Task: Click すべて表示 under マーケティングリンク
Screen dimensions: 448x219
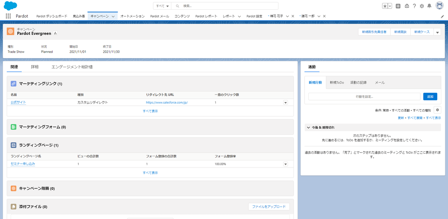Action: click(150, 111)
